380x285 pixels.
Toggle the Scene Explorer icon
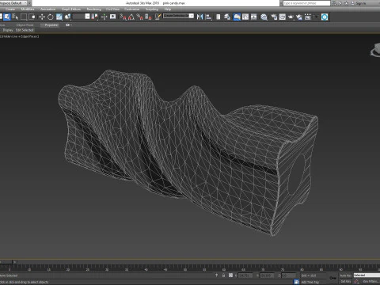218,17
